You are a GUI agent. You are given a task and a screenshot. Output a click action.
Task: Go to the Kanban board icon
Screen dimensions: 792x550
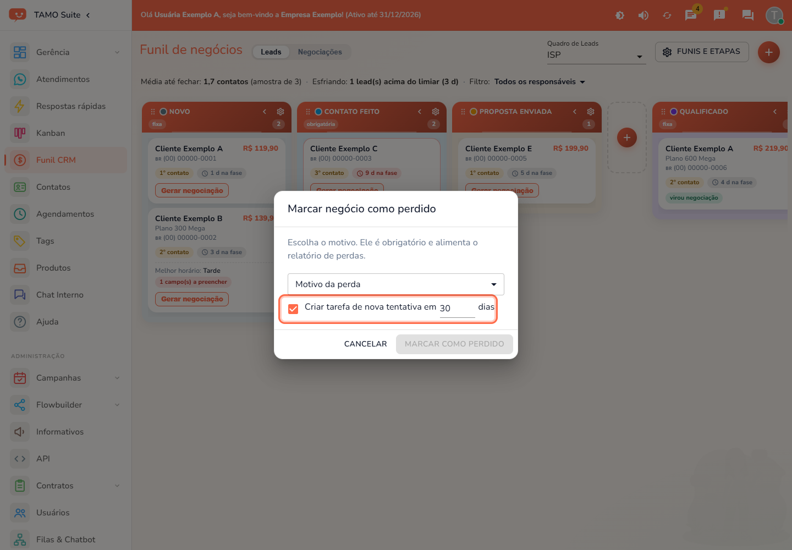(x=20, y=133)
